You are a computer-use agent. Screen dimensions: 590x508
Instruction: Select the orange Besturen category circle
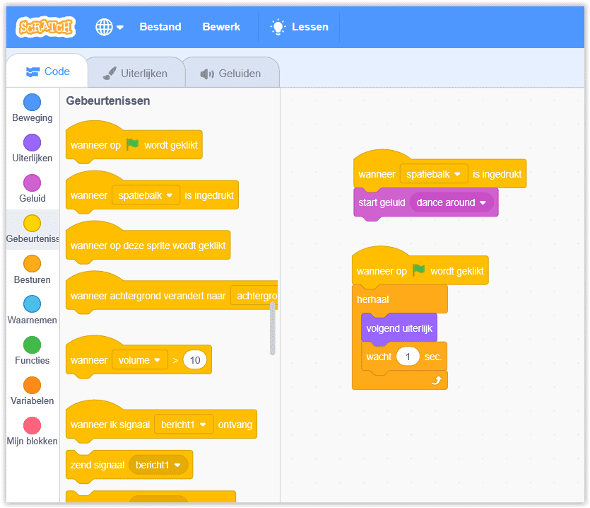point(32,264)
